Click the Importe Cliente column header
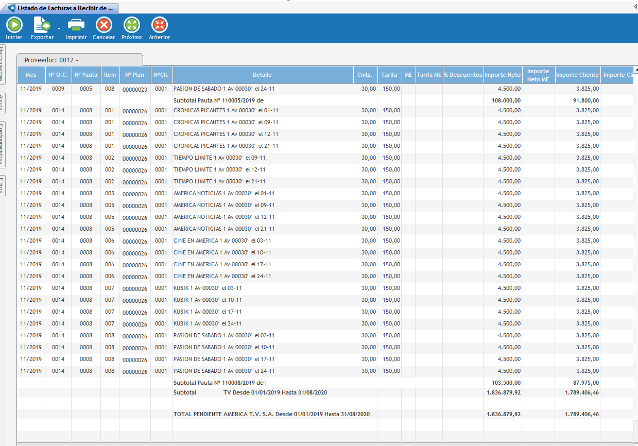The image size is (638, 446). tap(577, 75)
